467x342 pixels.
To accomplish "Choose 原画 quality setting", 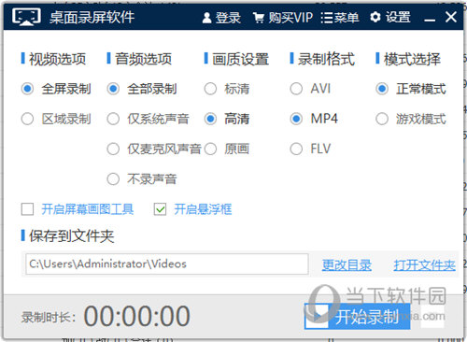I will point(227,149).
